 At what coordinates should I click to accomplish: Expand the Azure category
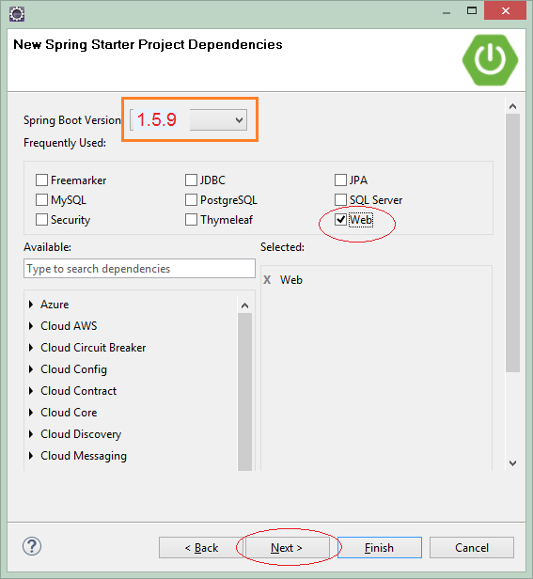31,305
